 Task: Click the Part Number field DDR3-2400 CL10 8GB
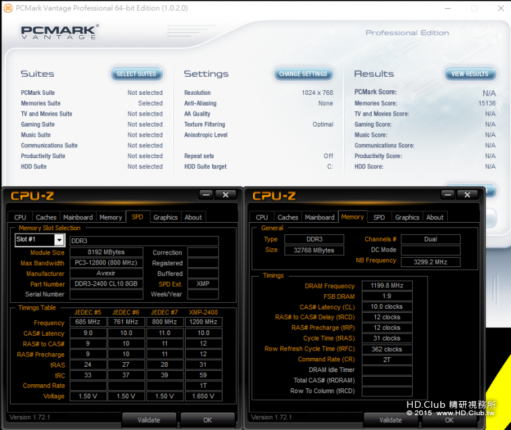pos(106,284)
